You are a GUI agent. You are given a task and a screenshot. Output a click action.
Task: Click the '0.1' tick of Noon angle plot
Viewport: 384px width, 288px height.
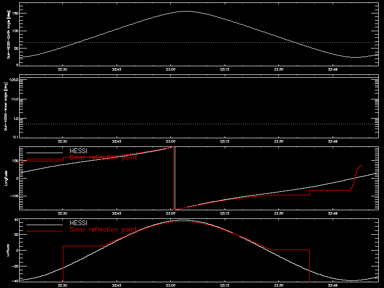coord(16,137)
